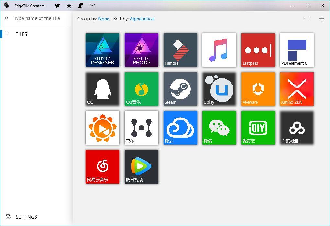Image resolution: width=330 pixels, height=226 pixels.
Task: Select the Affinity Designer tile
Action: (103, 50)
